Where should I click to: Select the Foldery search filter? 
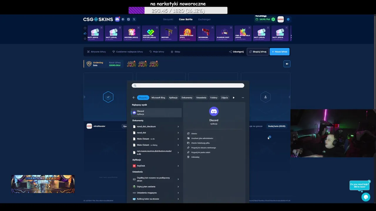pos(214,98)
